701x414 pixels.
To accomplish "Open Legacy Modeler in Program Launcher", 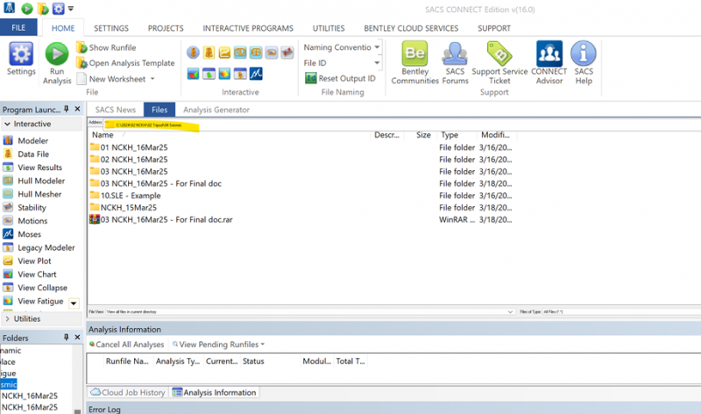I will point(46,247).
